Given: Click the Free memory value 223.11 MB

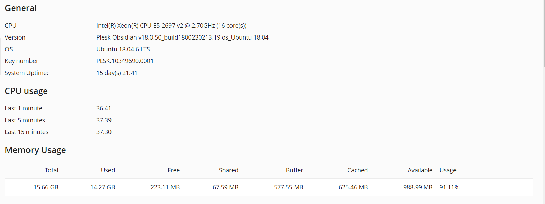Looking at the screenshot, I should point(165,187).
